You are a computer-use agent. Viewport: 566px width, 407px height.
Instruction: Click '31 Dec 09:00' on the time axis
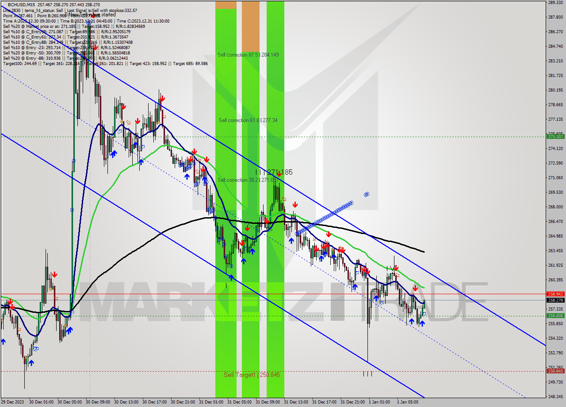[268, 402]
